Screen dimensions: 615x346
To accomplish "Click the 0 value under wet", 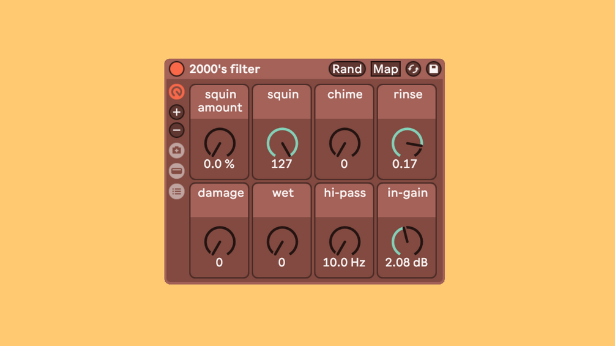I will pyautogui.click(x=281, y=263).
